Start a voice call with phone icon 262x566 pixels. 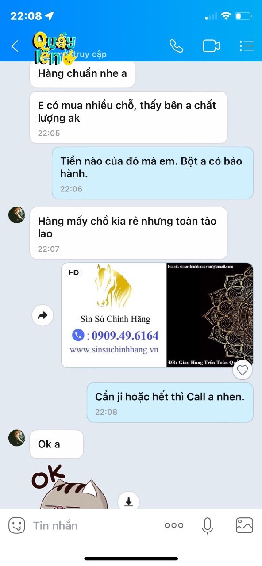point(176,46)
